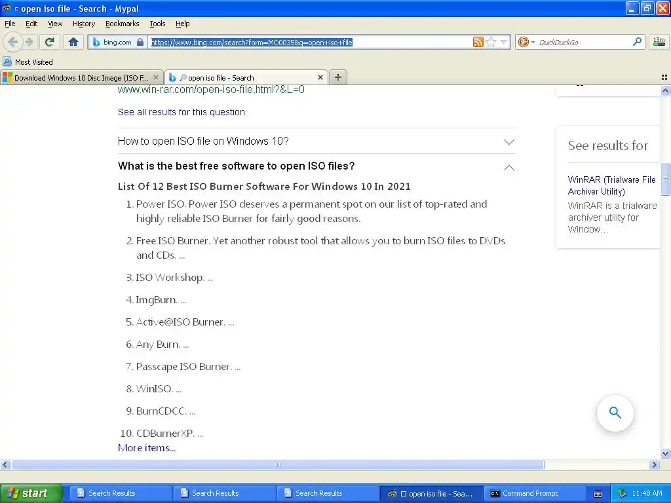Click the Forward navigation arrow
This screenshot has width=671, height=503.
(x=29, y=42)
